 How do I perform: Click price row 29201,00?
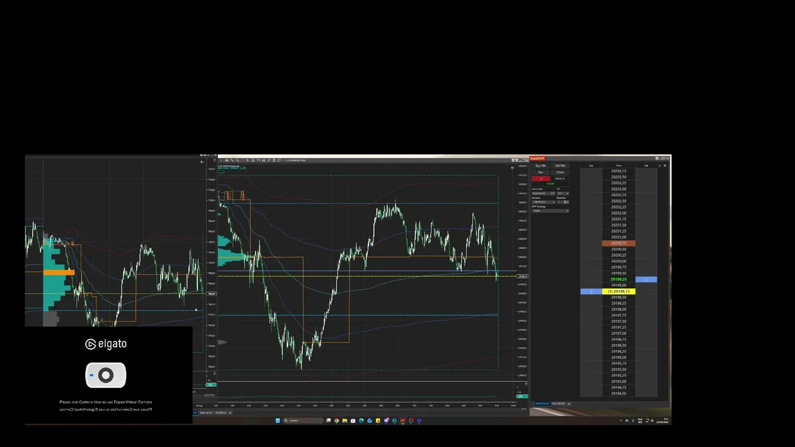[619, 237]
